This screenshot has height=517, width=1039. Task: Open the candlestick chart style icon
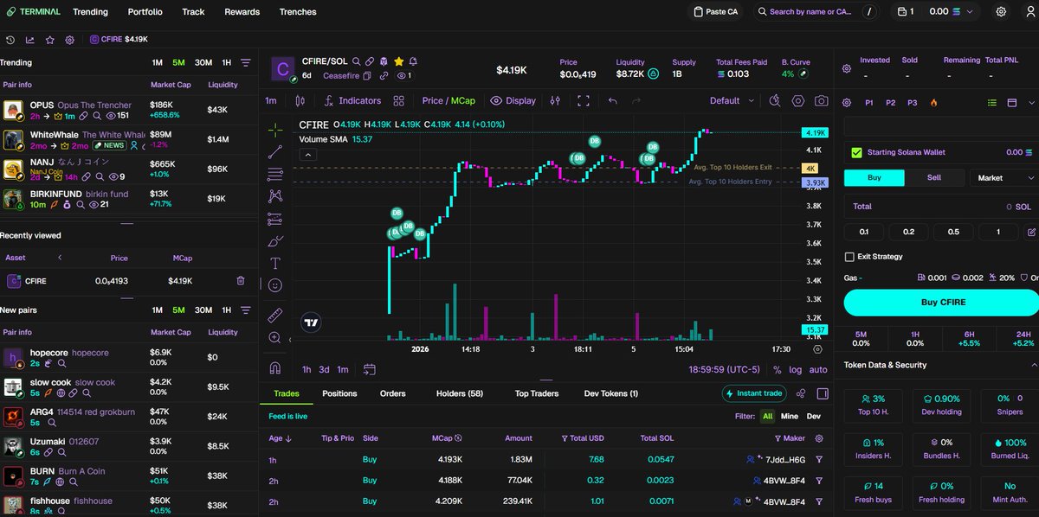[x=301, y=100]
